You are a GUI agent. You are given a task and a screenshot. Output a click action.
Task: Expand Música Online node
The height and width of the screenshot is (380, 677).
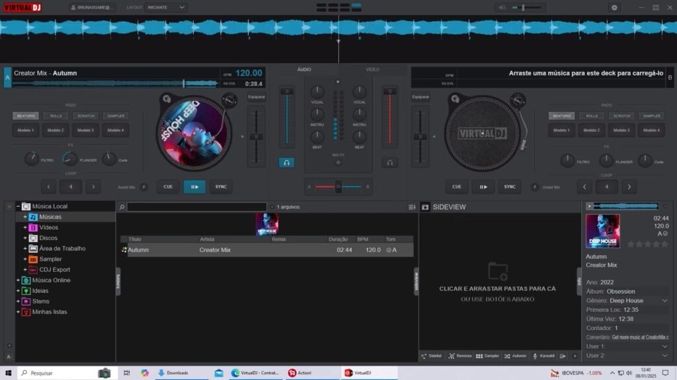click(18, 280)
